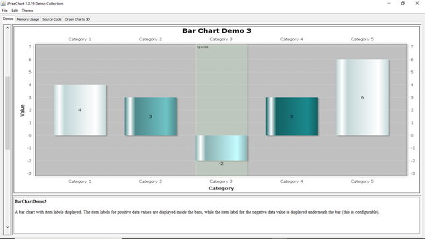Viewport: 425px width, 239px height.
Task: Click the left panel scrollbar thumb
Action: tap(7, 113)
